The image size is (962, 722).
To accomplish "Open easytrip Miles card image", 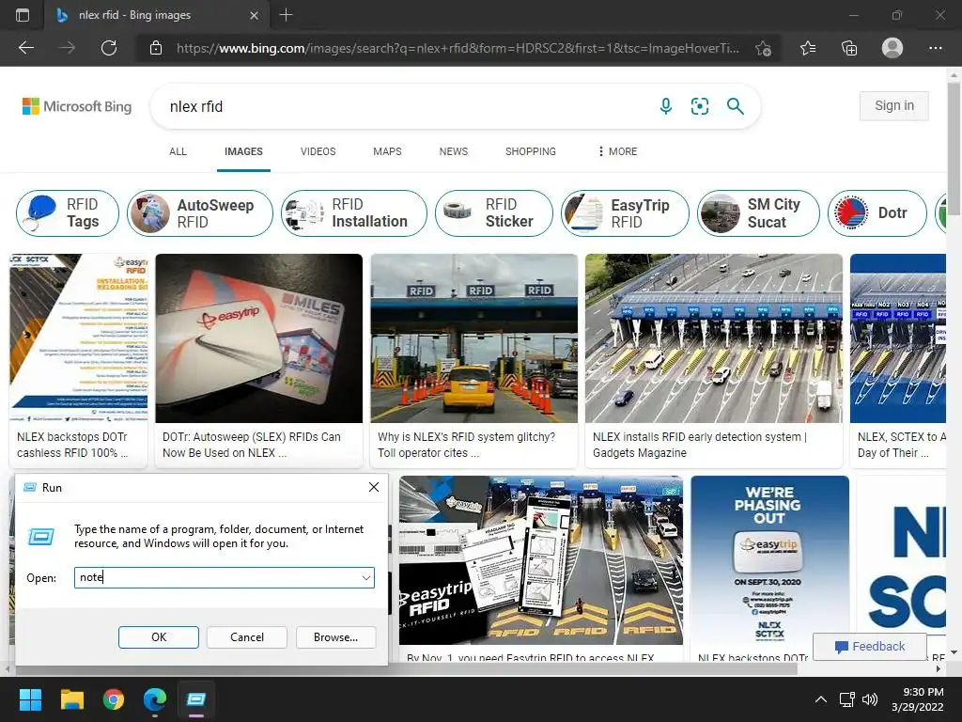I will 259,338.
